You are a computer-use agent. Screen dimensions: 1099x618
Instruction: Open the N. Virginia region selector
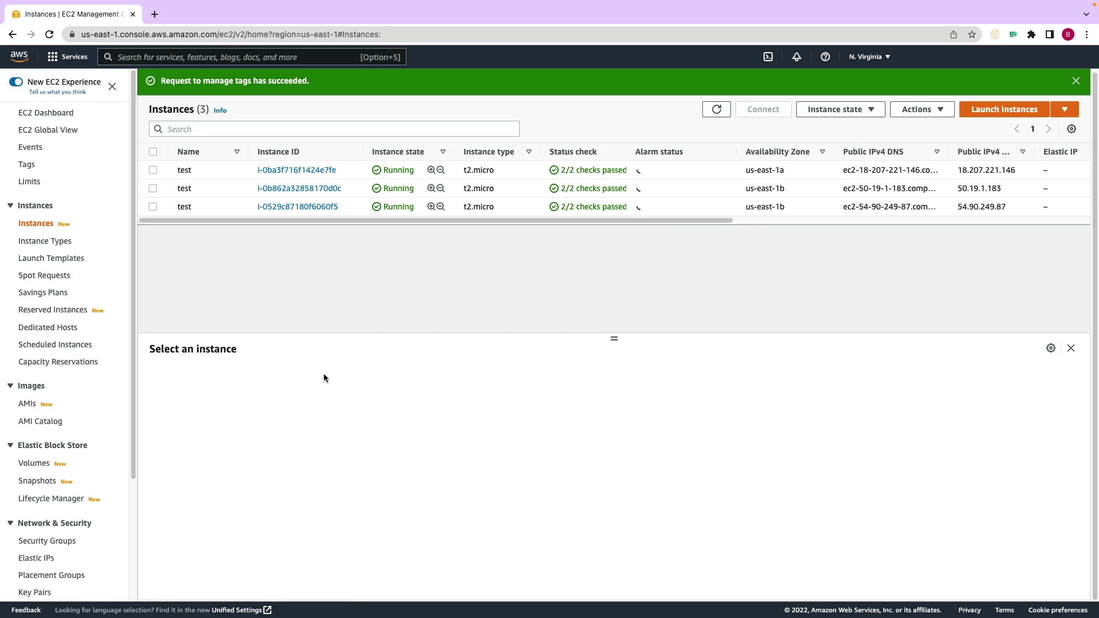click(x=869, y=57)
